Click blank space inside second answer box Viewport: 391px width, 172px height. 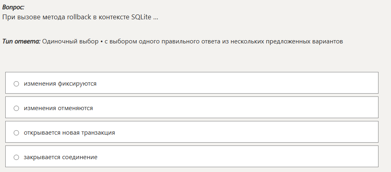(x=242, y=108)
